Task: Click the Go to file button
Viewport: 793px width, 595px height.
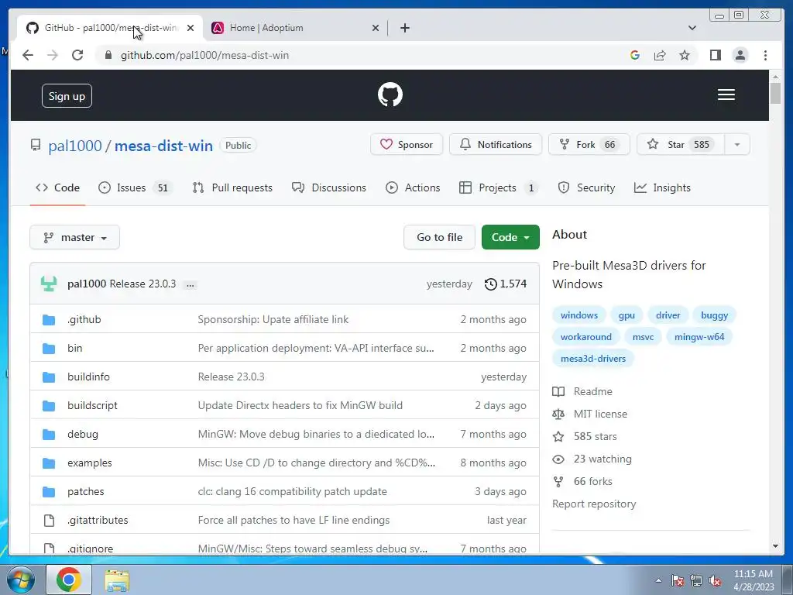Action: [440, 237]
